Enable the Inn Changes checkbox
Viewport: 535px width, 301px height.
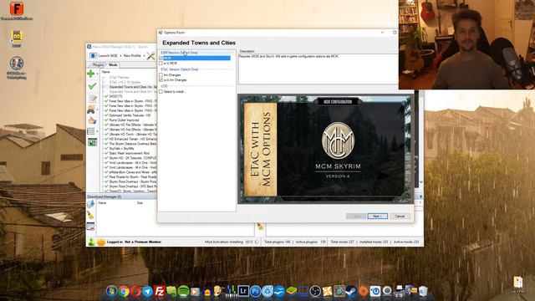[x=161, y=74]
